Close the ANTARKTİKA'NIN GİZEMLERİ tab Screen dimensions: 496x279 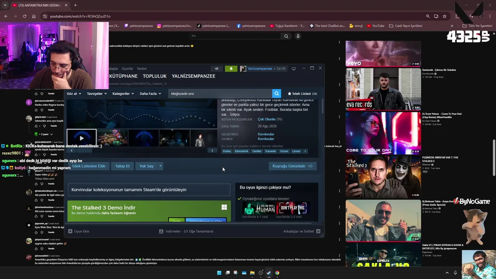pyautogui.click(x=66, y=5)
